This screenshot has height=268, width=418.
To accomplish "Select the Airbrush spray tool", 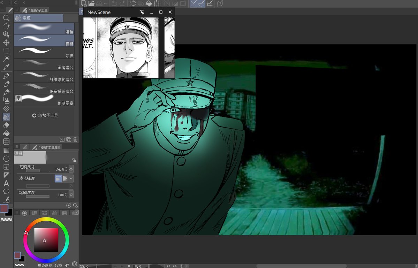I will tap(6, 101).
